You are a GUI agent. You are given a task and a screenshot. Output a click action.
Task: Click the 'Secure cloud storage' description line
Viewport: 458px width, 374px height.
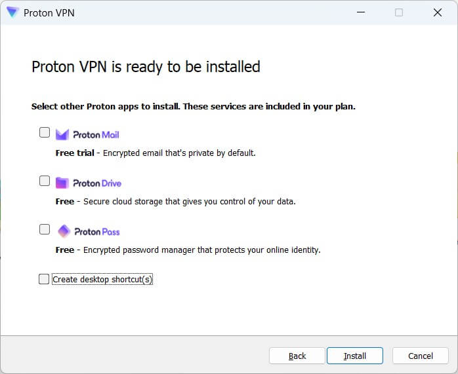tap(175, 202)
